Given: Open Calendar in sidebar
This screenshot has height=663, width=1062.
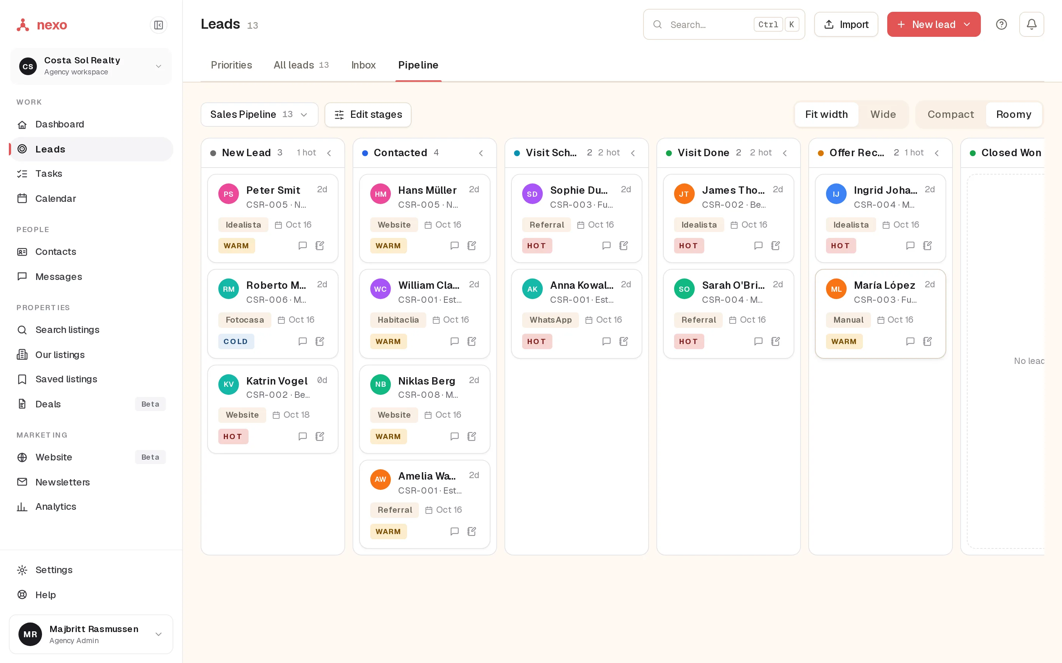Looking at the screenshot, I should point(91,199).
